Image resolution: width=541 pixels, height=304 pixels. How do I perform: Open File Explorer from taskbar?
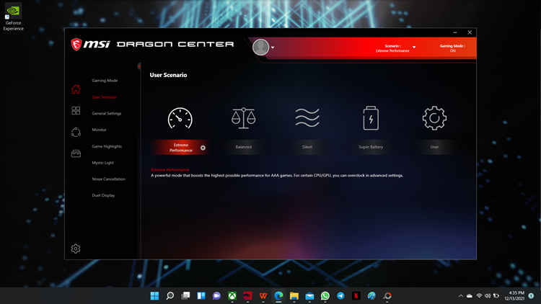pos(294,296)
